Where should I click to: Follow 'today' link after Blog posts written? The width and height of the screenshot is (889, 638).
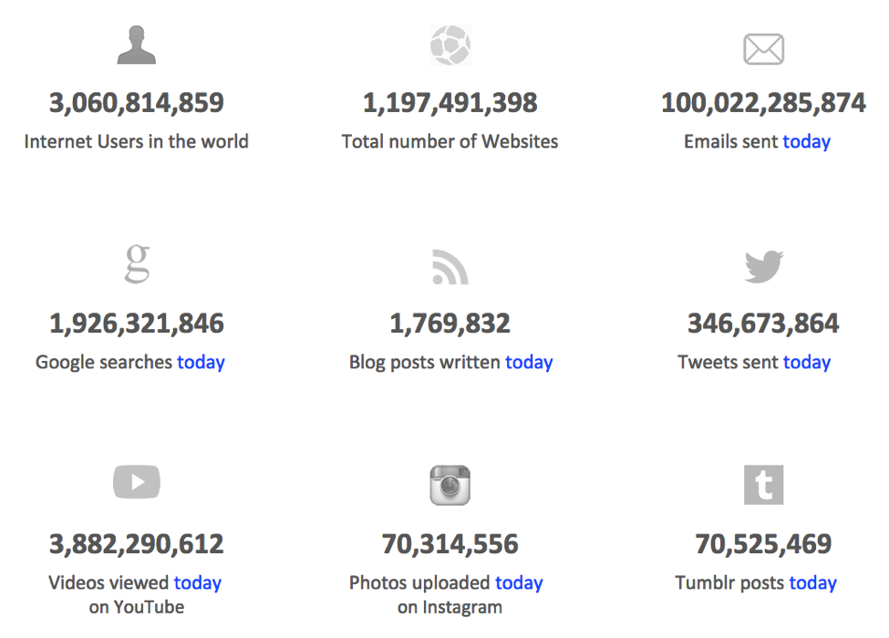click(x=529, y=362)
